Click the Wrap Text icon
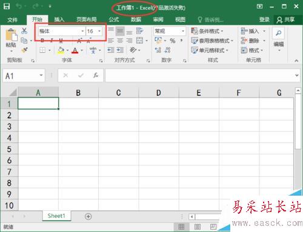Image resolution: width=303 pixels, height=232 pixels. tap(140, 31)
